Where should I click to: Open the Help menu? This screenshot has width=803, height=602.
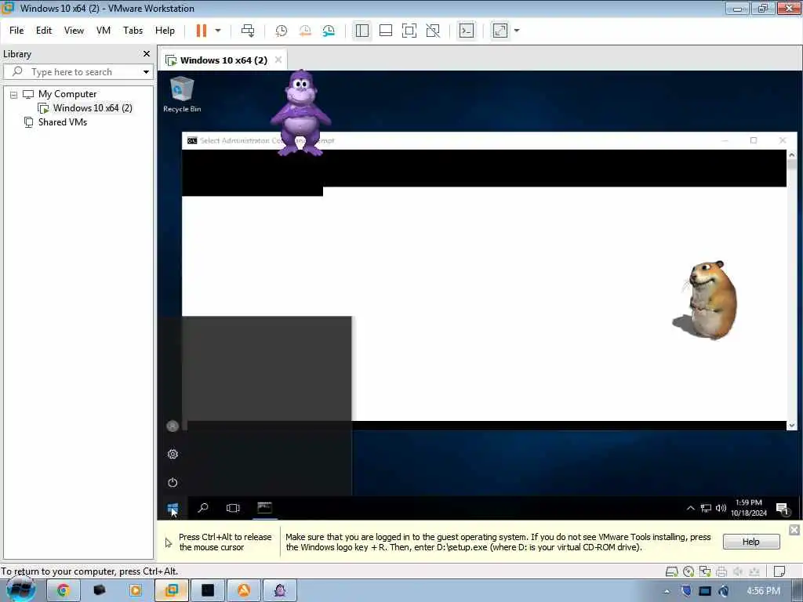click(x=165, y=31)
